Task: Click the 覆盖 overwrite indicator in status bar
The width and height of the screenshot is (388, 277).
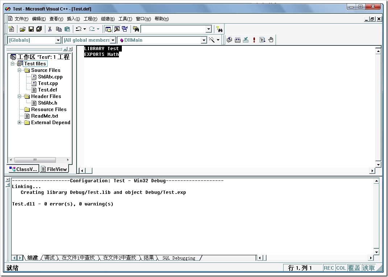Action: [x=354, y=268]
